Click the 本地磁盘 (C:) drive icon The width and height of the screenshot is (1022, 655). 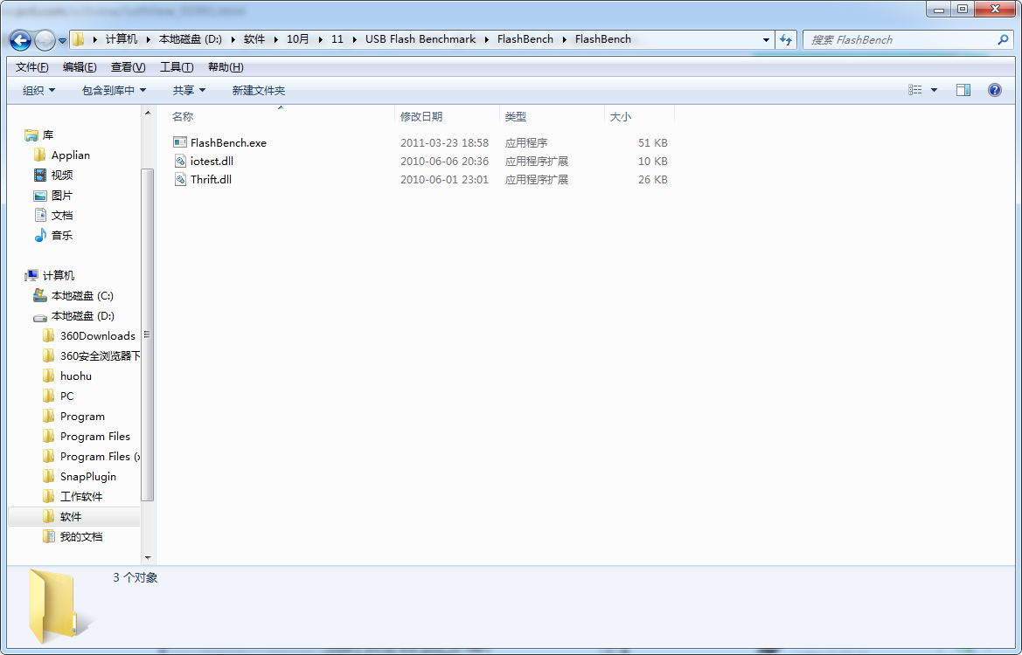(40, 295)
